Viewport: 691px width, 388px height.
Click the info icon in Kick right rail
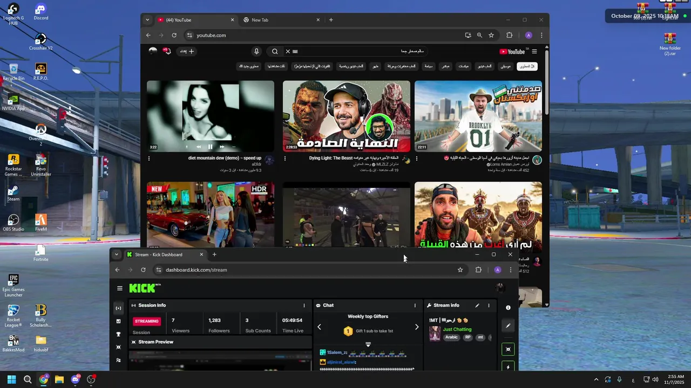508,308
